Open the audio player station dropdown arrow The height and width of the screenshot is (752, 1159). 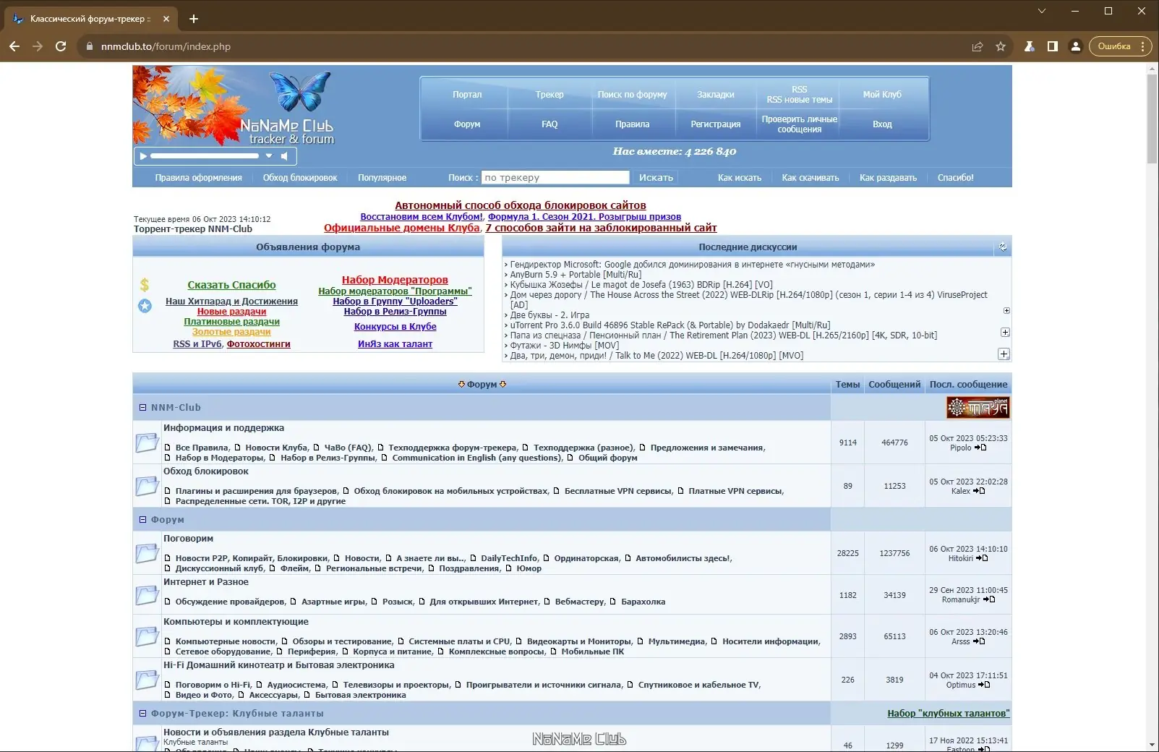[x=269, y=156]
